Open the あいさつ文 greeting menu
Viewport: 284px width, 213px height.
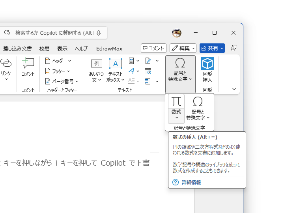[96, 71]
